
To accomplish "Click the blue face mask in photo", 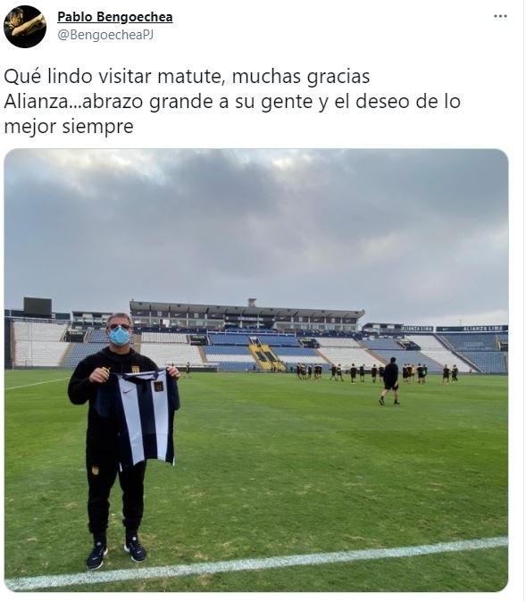I will click(120, 336).
